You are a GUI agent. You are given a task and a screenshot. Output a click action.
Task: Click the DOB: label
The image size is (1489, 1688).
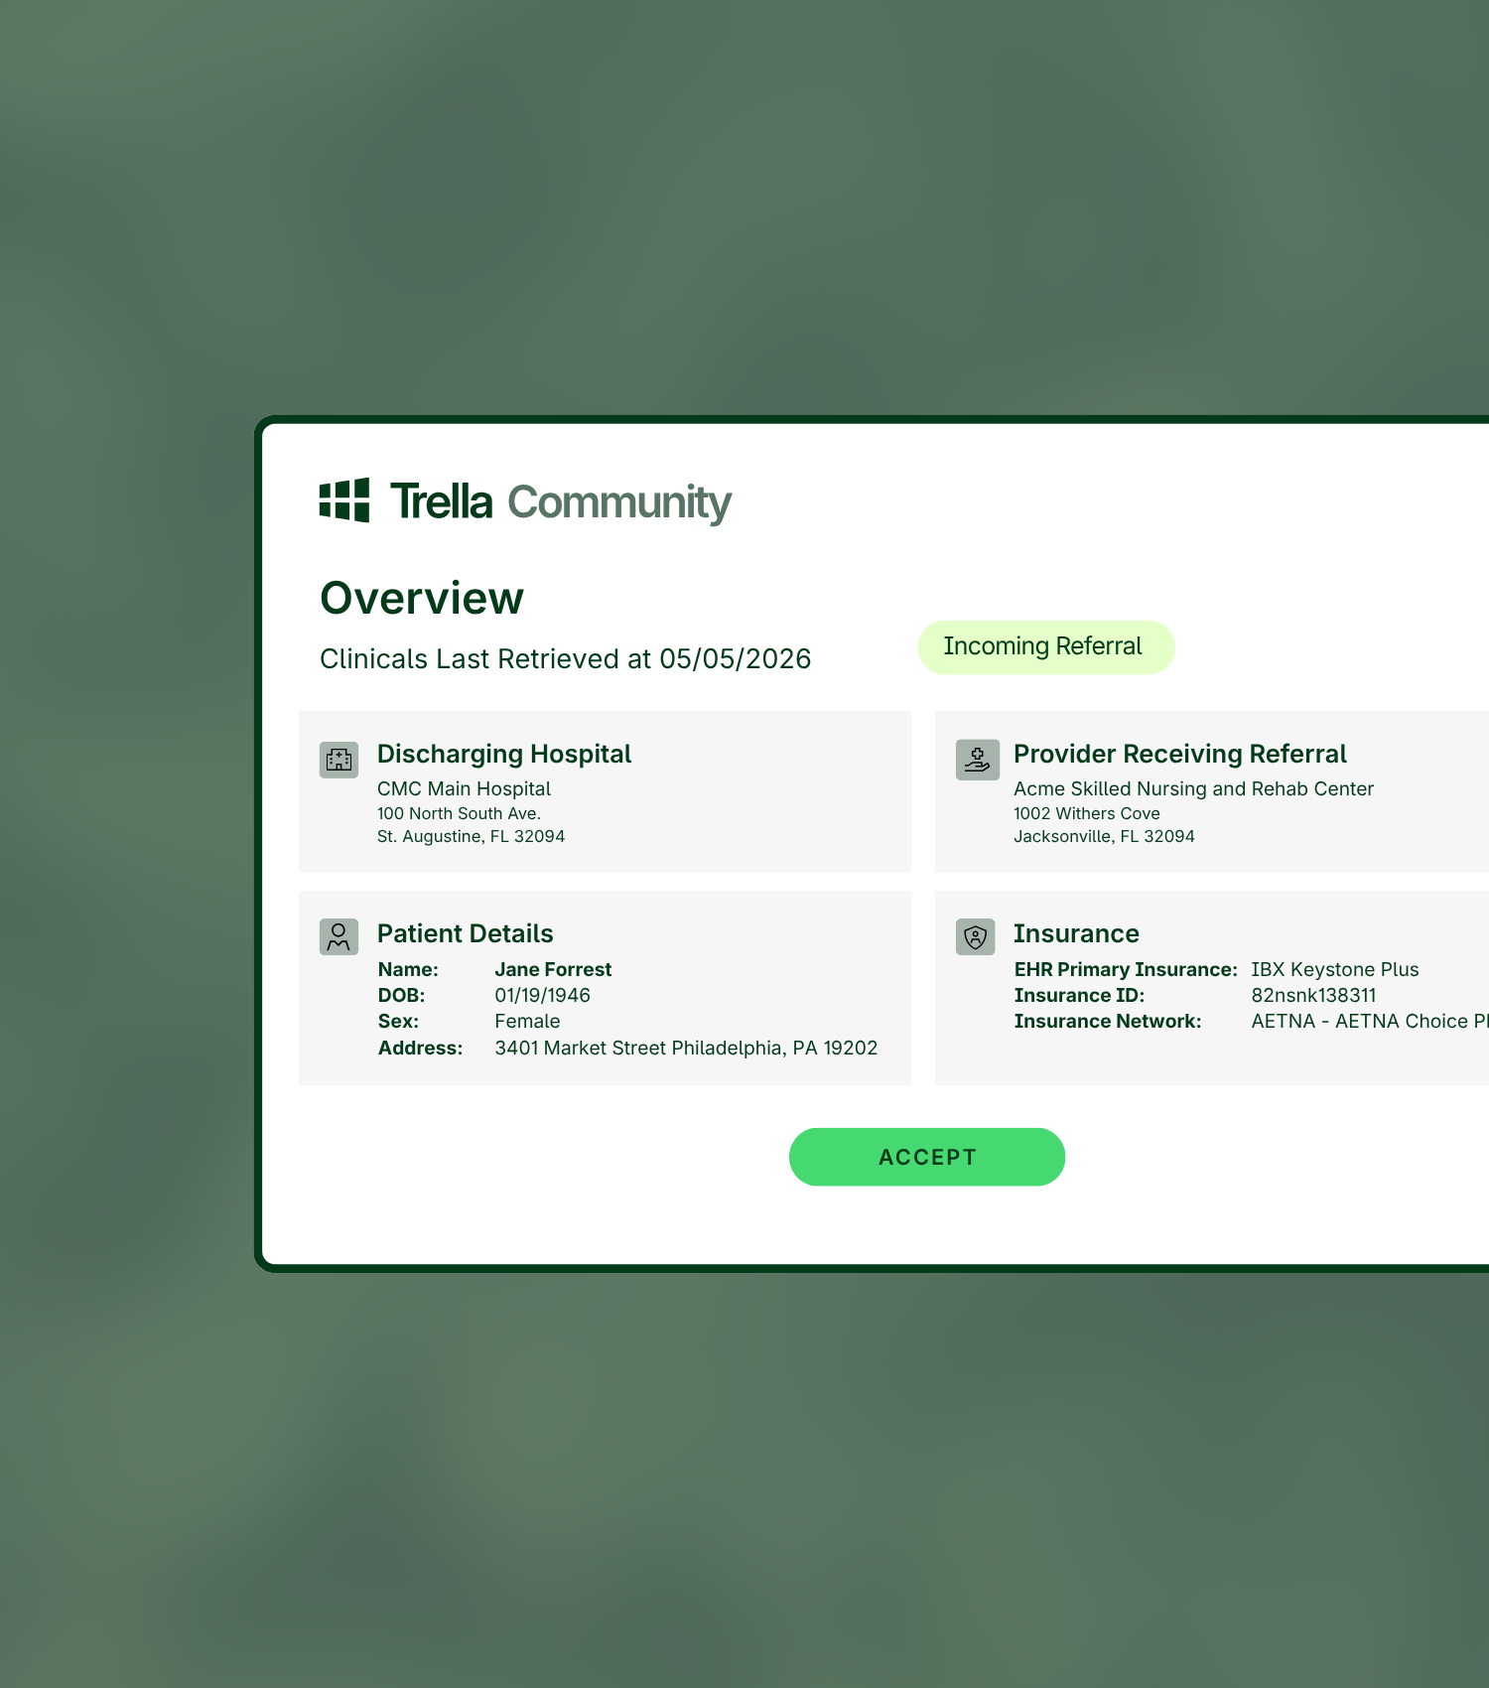[x=401, y=995]
